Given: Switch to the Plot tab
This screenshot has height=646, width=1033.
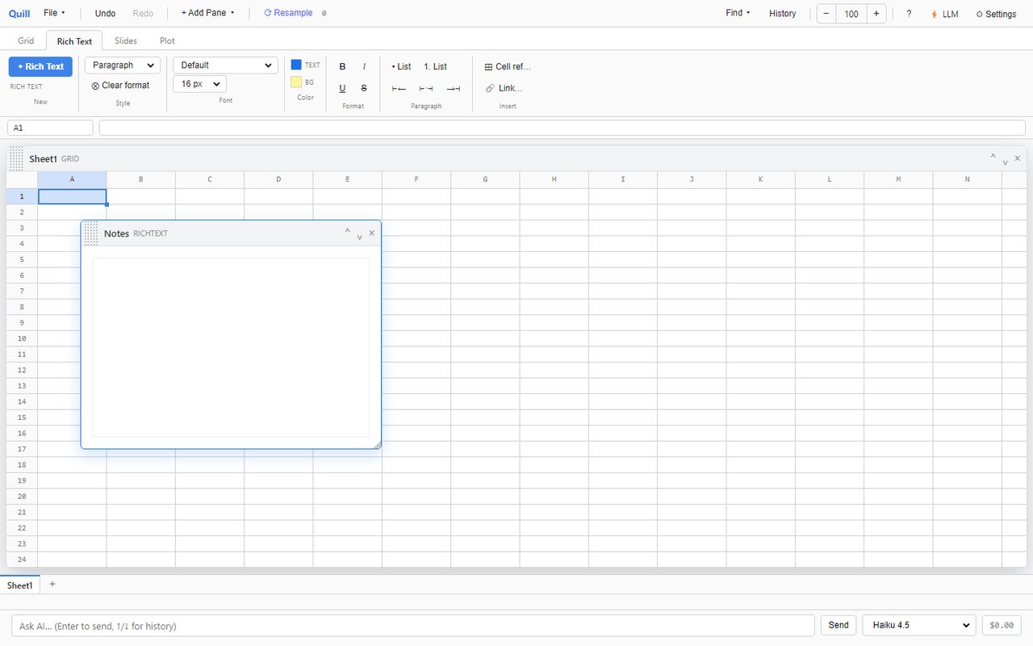Looking at the screenshot, I should coord(167,40).
